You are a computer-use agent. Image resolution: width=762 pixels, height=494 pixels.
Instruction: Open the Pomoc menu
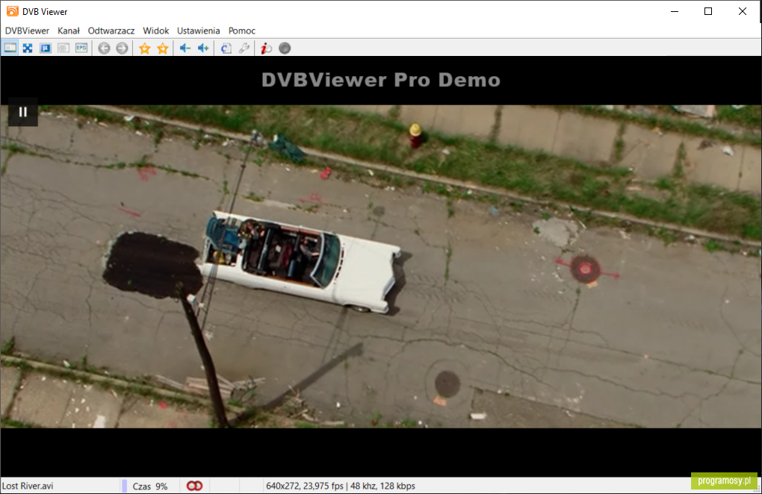point(242,31)
